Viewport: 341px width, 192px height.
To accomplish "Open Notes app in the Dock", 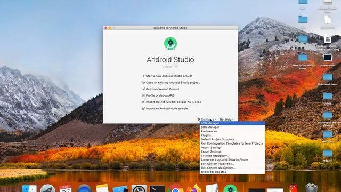I will point(102,188).
